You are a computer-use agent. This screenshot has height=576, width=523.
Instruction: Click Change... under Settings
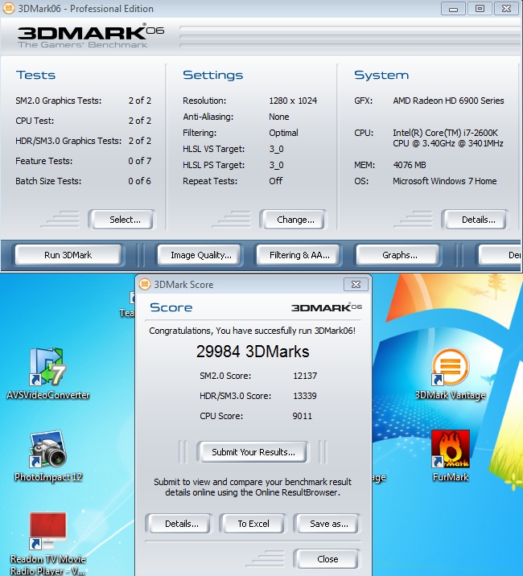294,220
